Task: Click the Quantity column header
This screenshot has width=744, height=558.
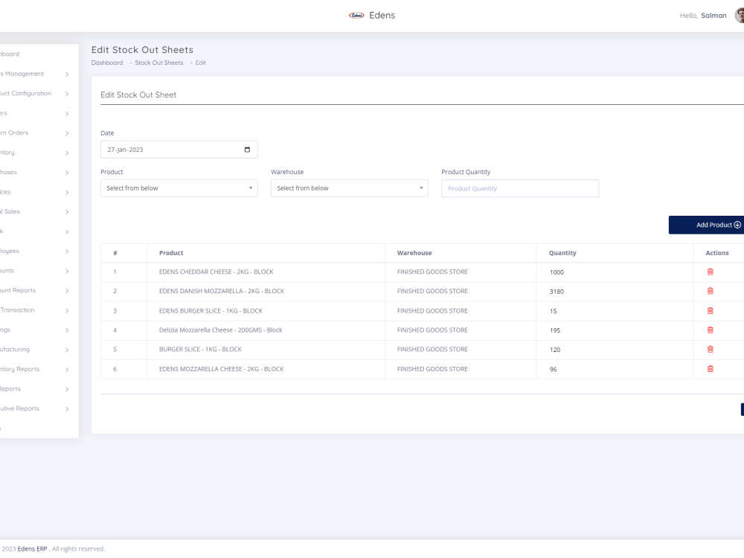Action: pyautogui.click(x=562, y=253)
